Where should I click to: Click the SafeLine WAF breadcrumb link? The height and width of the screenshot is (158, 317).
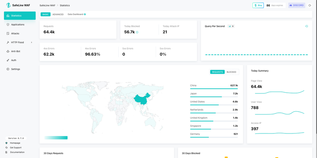pyautogui.click(x=47, y=6)
